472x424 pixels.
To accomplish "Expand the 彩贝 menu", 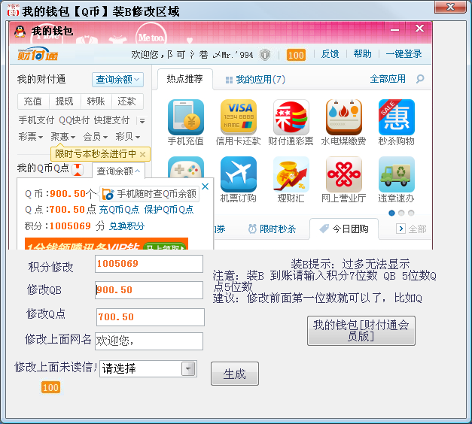I will pyautogui.click(x=128, y=137).
